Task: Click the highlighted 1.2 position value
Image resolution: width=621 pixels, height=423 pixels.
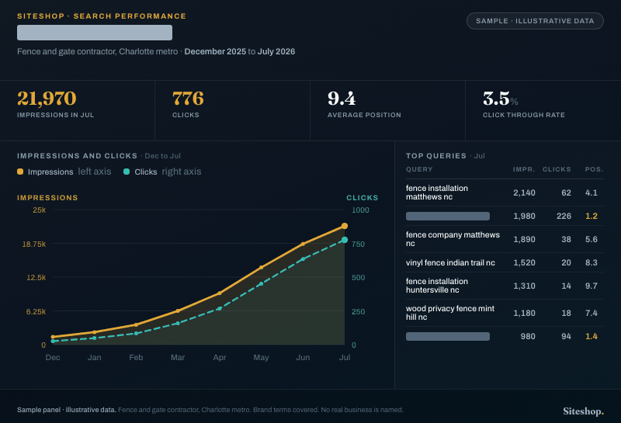Action: tap(592, 216)
